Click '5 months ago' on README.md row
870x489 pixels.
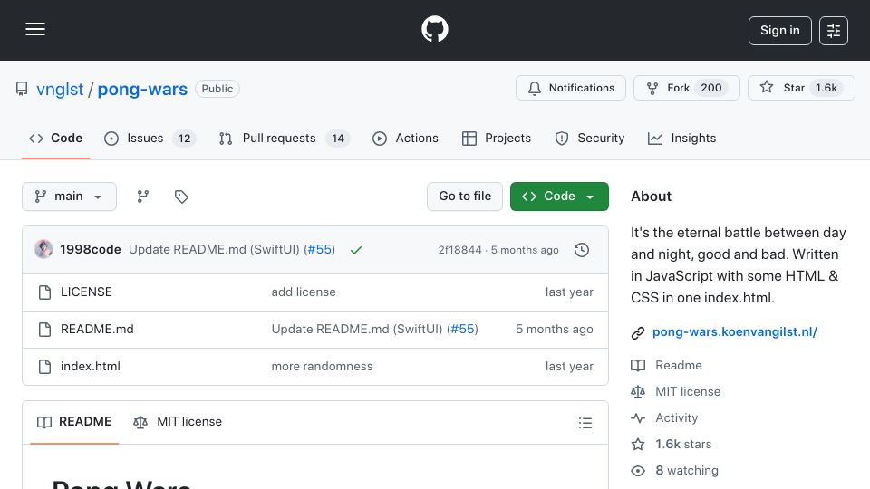pyautogui.click(x=555, y=330)
